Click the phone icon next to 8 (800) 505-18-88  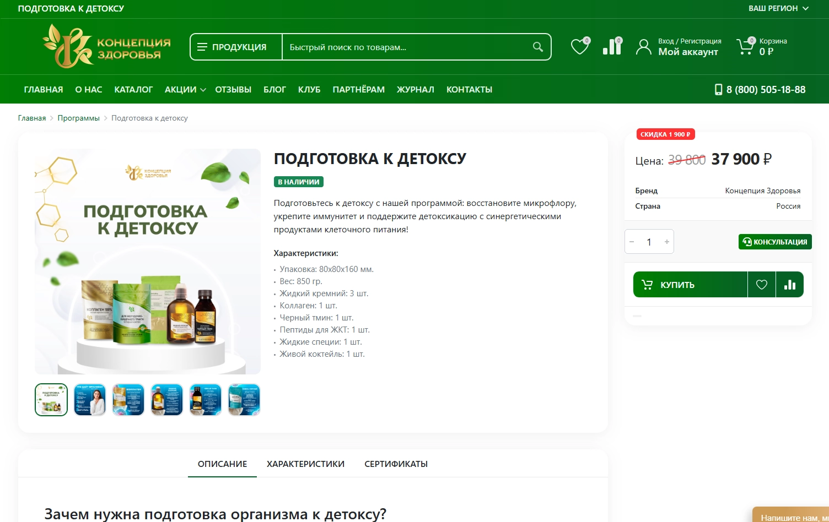point(718,89)
